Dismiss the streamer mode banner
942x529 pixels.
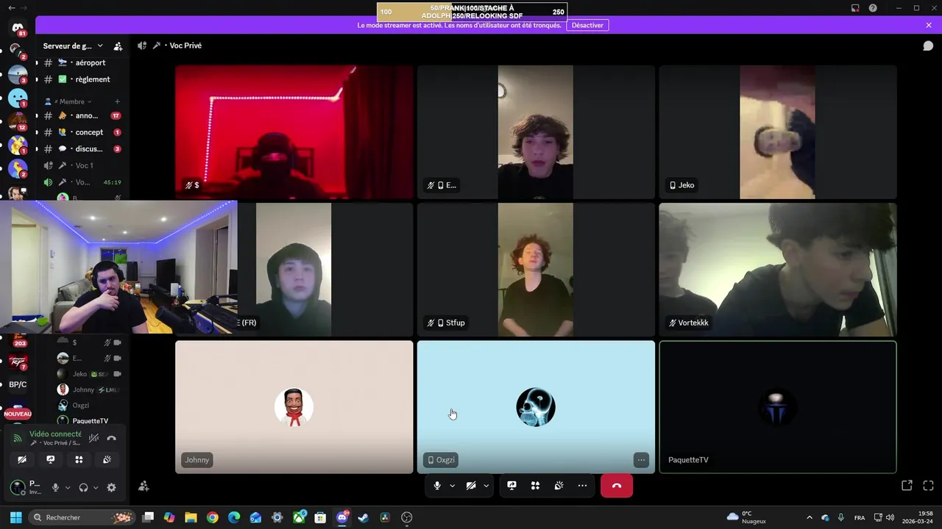[x=929, y=25]
